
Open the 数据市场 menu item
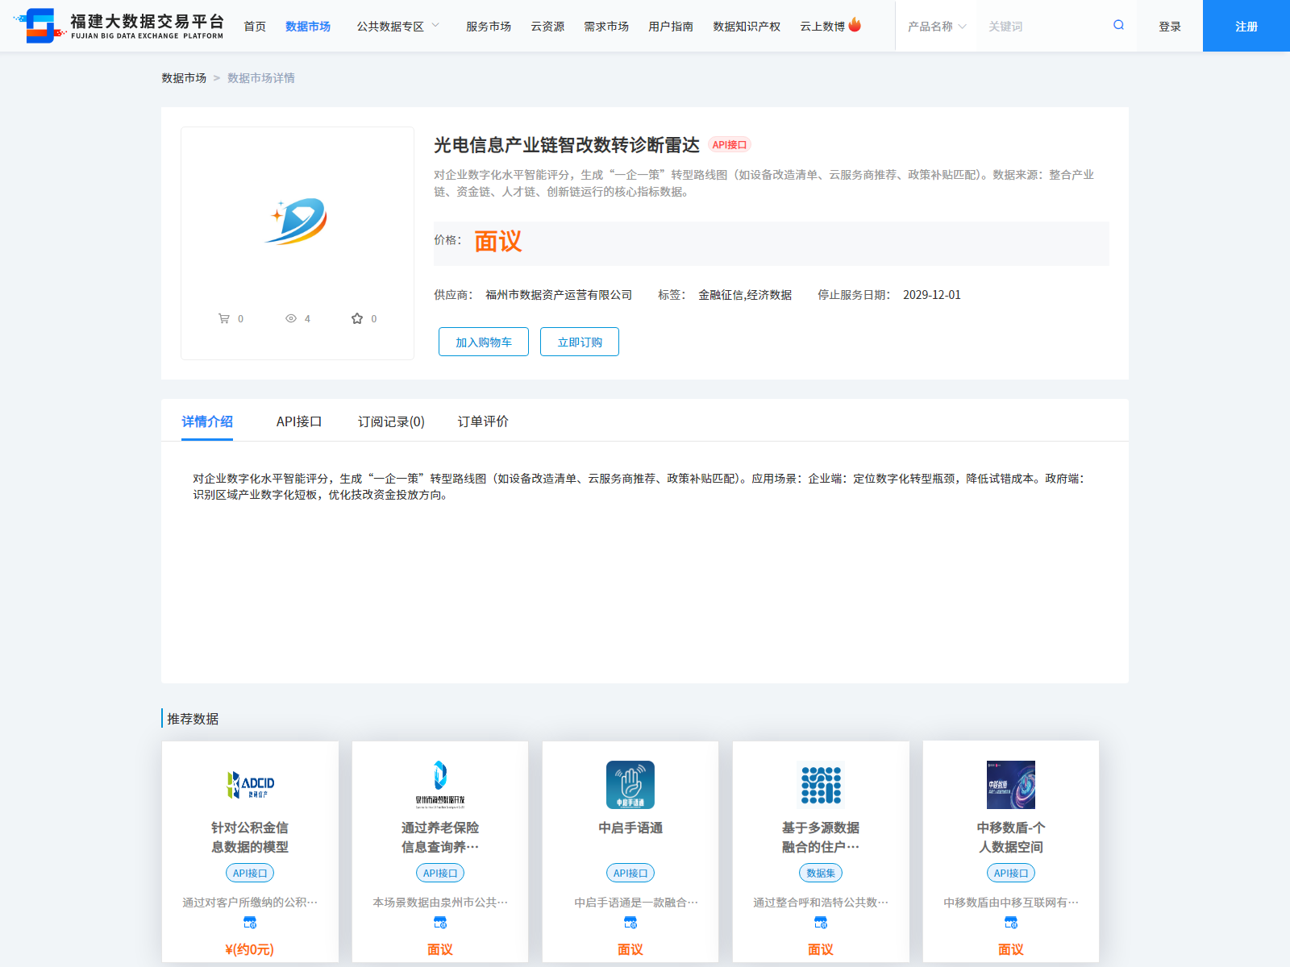[x=308, y=26]
